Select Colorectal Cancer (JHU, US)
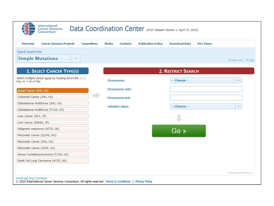The width and height of the screenshot is (274, 206). pyautogui.click(x=53, y=97)
